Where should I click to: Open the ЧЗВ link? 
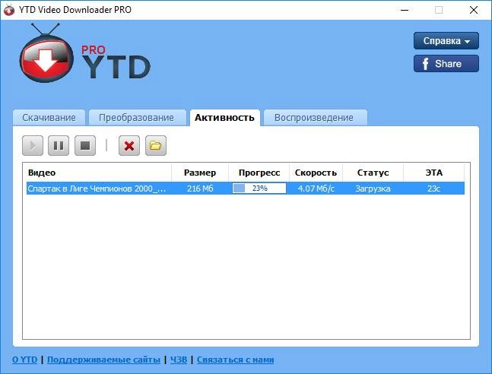tap(179, 360)
